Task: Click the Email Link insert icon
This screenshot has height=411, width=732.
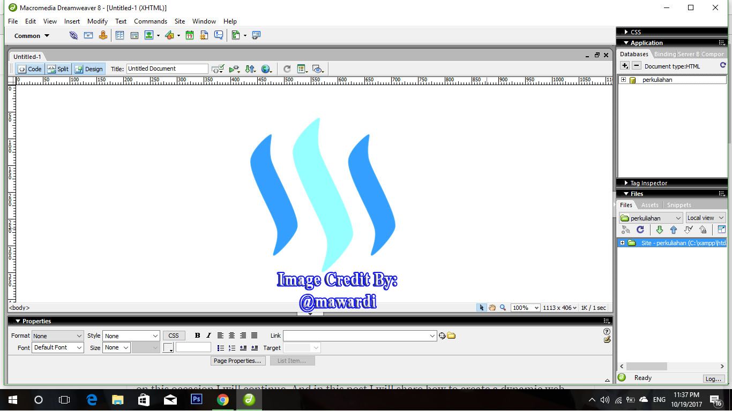Action: pyautogui.click(x=88, y=35)
